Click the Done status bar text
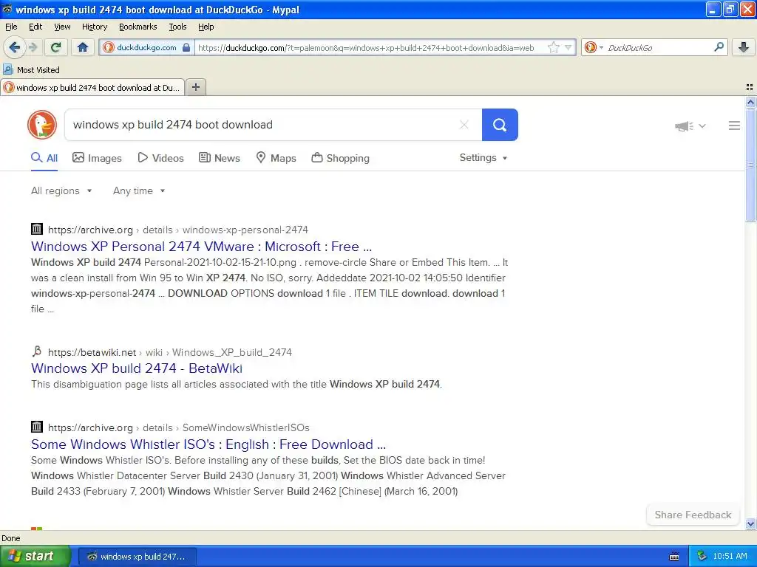Viewport: 757px width, 567px height. pos(10,538)
